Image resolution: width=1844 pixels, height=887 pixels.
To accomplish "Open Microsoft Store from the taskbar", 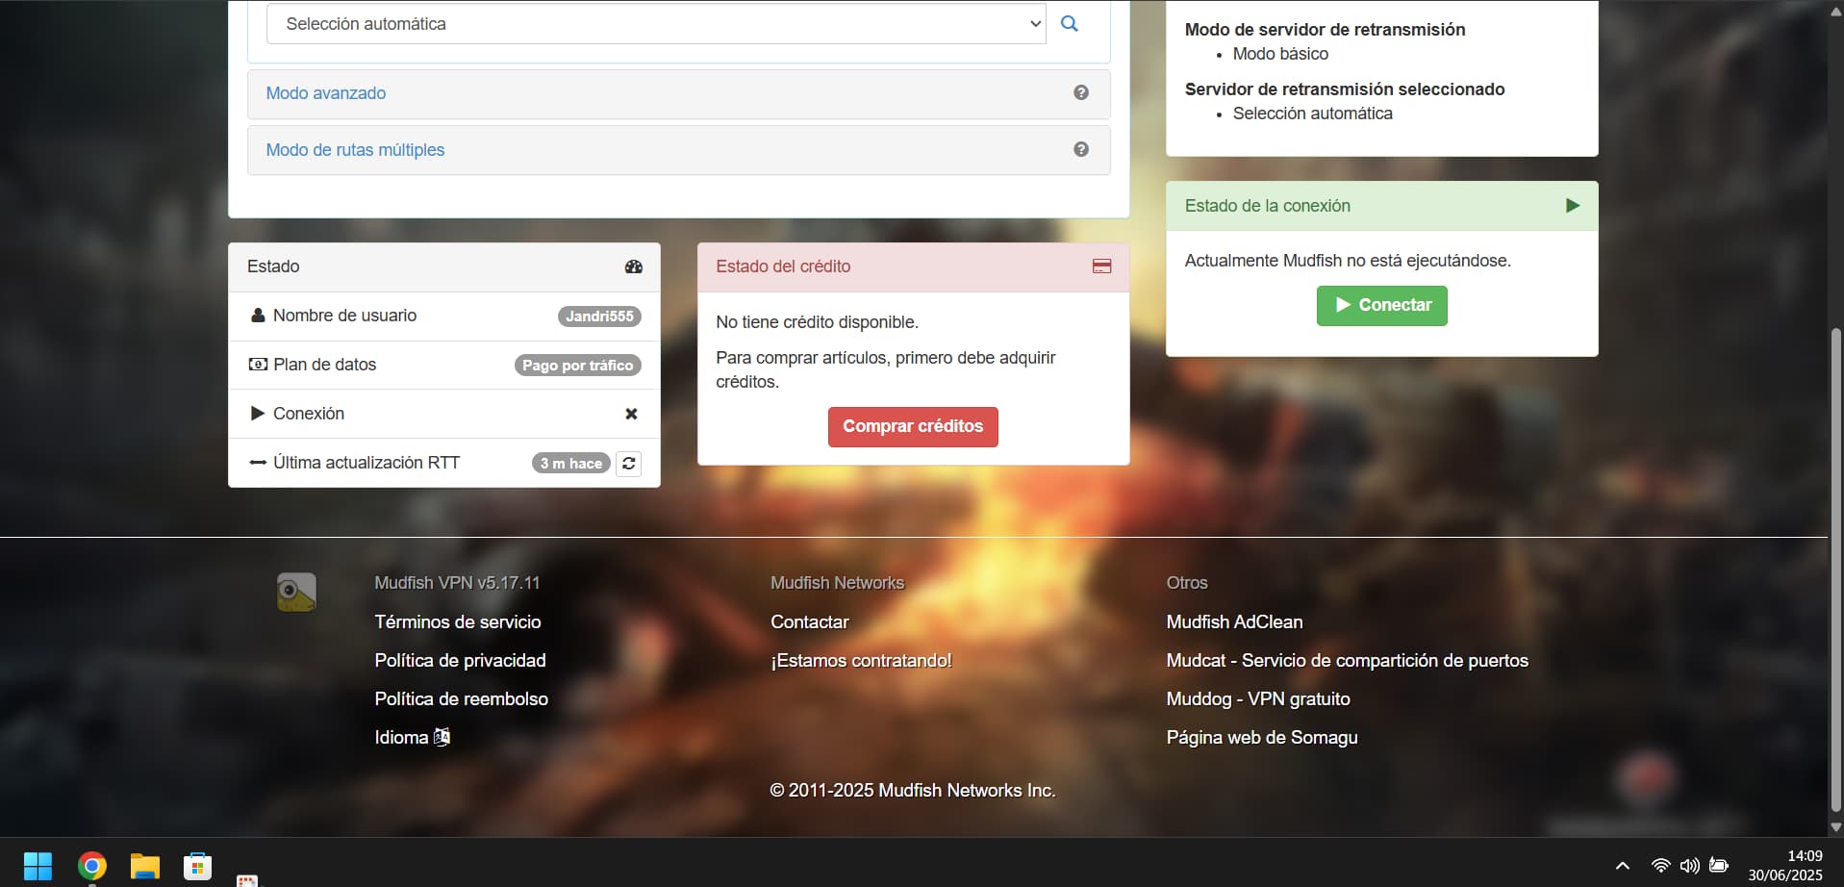I will point(197,866).
